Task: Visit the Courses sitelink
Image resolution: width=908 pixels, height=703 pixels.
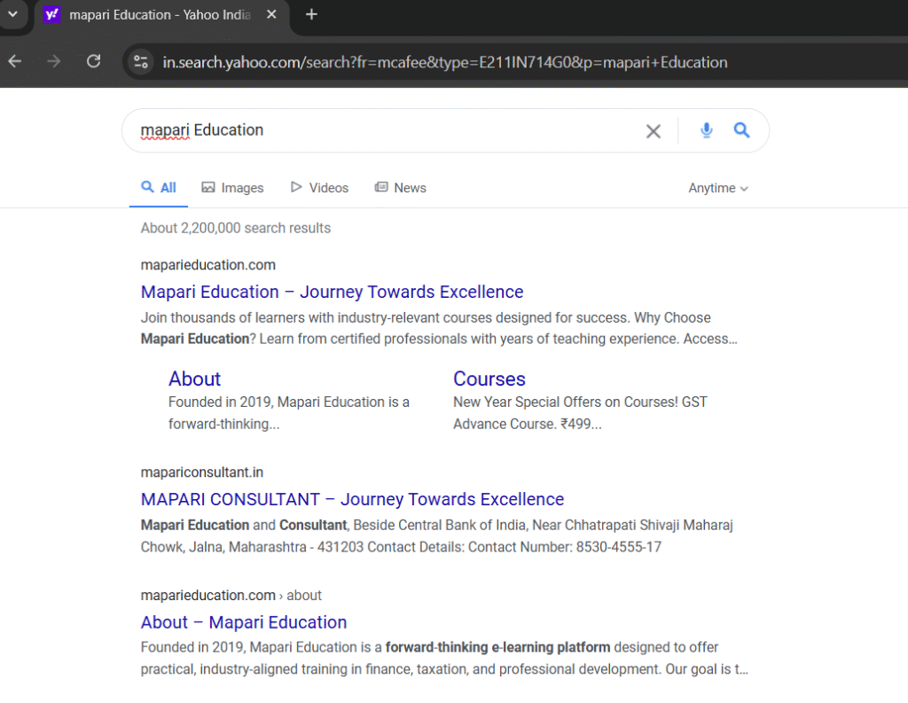Action: click(x=489, y=379)
